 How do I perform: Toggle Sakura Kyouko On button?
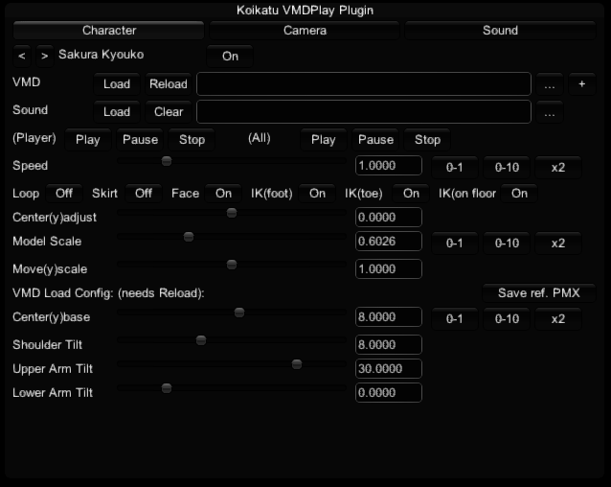(230, 57)
